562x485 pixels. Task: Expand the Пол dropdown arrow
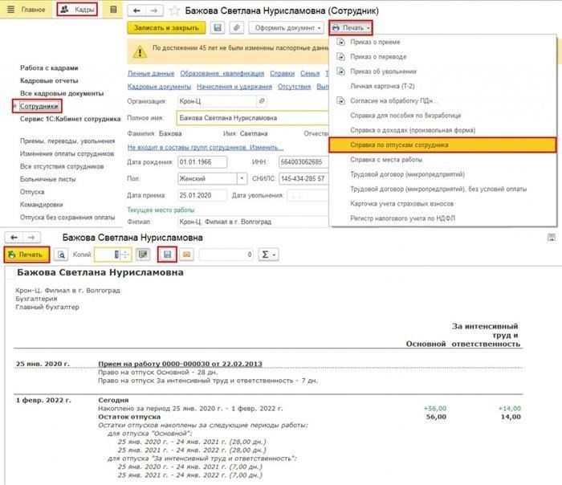(242, 178)
